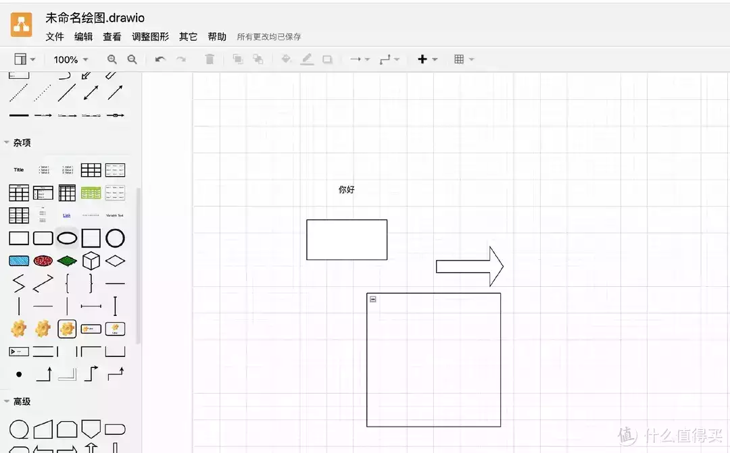Open the 帮助 menu
730x453 pixels.
(217, 36)
